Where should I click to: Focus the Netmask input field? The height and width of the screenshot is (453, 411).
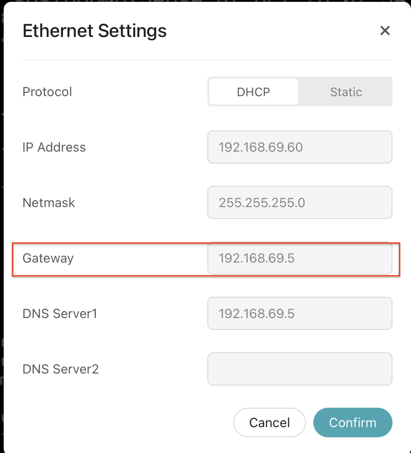coord(299,203)
